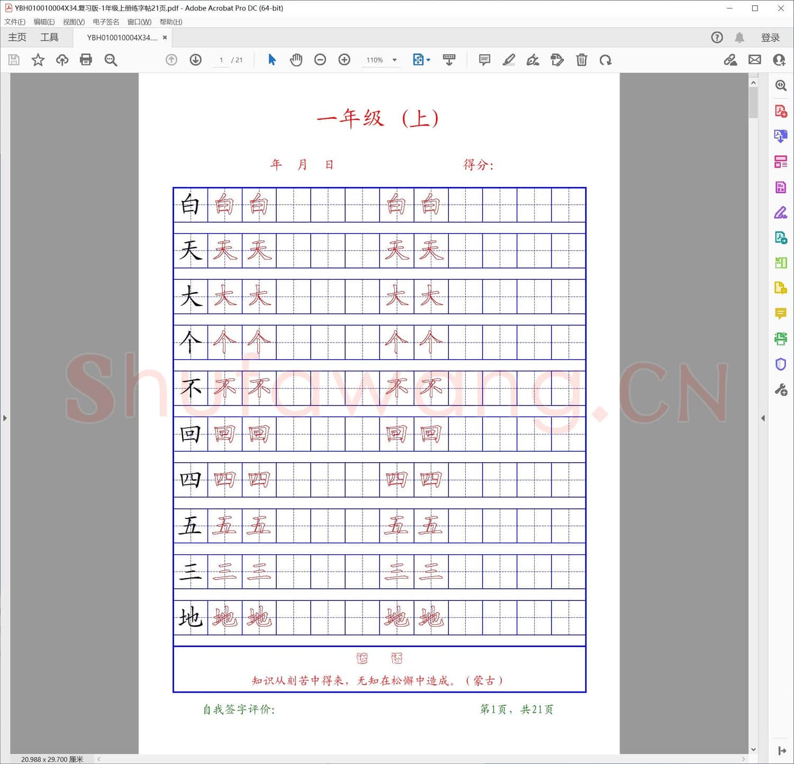This screenshot has height=764, width=794.
Task: Go to previous page arrow
Action: (172, 60)
